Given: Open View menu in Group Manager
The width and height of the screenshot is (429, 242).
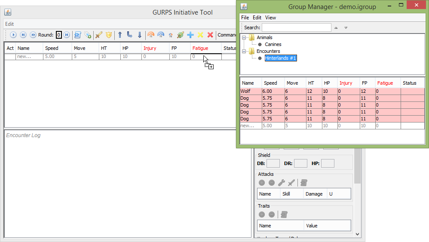Looking at the screenshot, I should [270, 18].
